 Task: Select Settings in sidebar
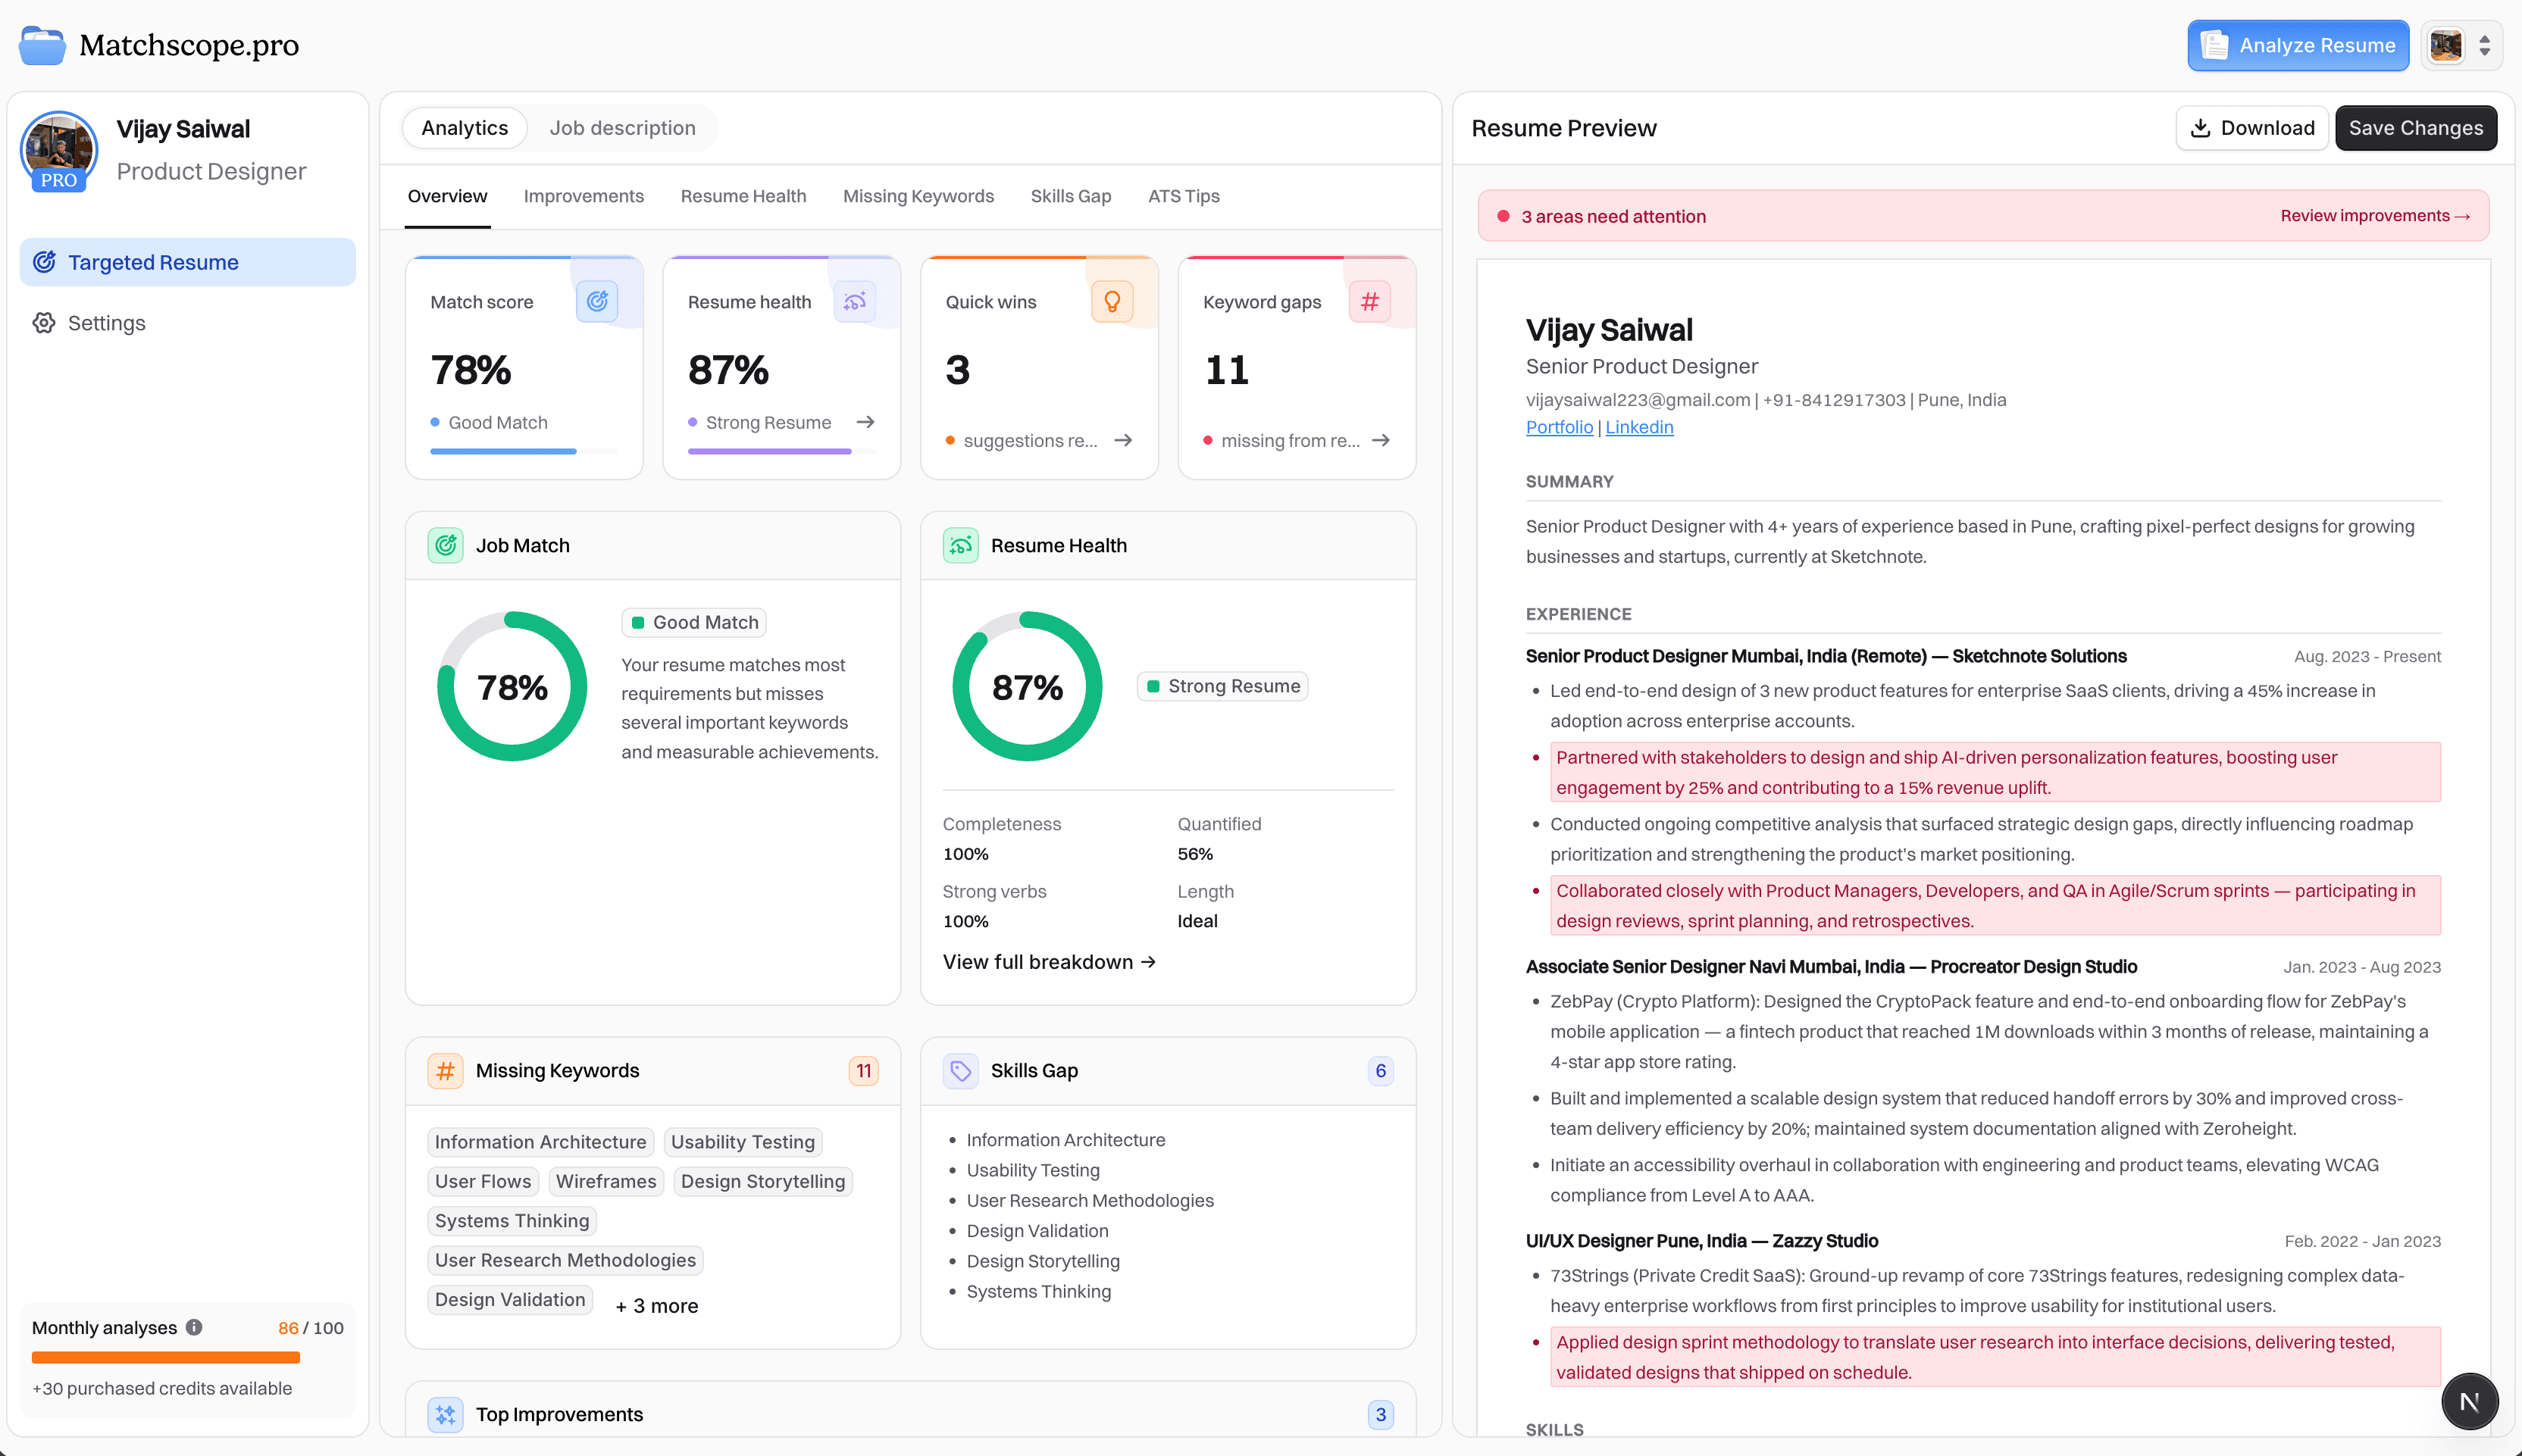[x=188, y=322]
